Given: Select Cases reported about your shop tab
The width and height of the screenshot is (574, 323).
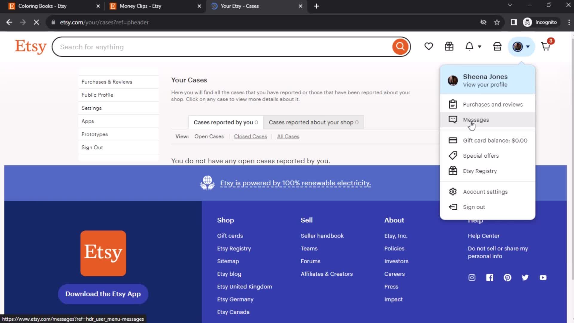Looking at the screenshot, I should (314, 122).
